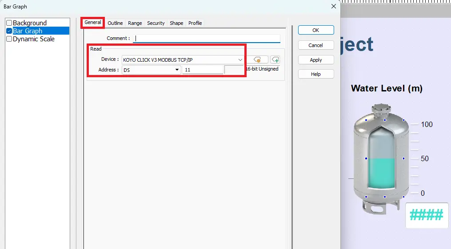Click the Cancel button
The image size is (451, 249).
click(315, 45)
